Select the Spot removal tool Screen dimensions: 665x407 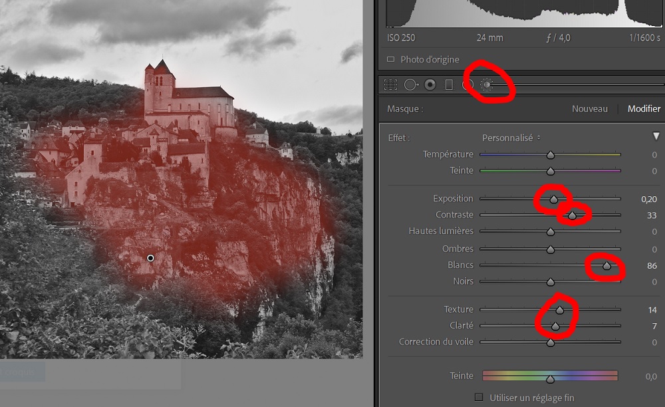point(410,85)
